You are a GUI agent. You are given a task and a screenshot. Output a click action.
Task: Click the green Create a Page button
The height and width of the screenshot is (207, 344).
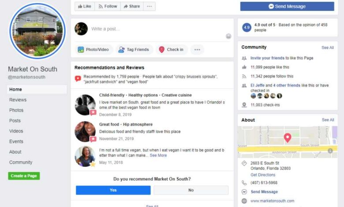[24, 176]
